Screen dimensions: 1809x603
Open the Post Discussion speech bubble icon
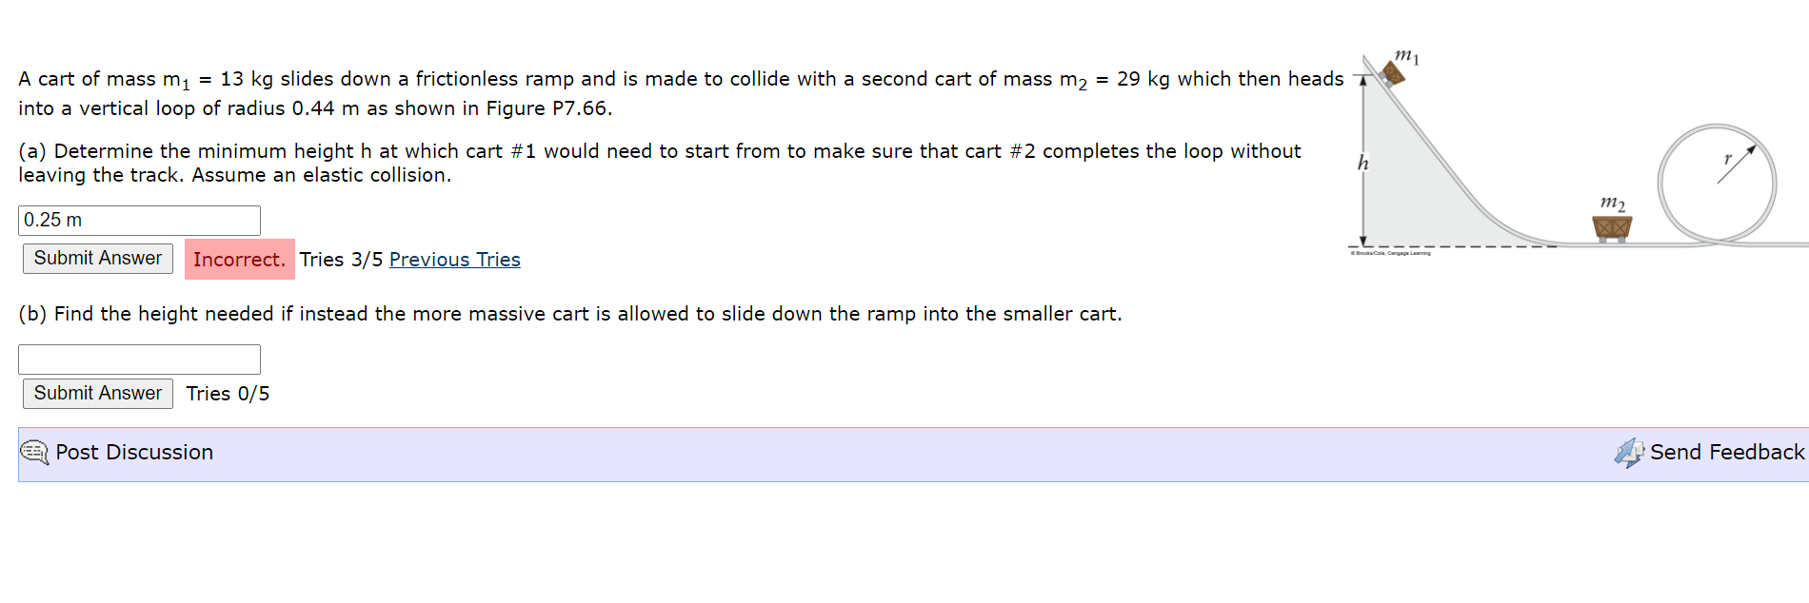pyautogui.click(x=34, y=453)
